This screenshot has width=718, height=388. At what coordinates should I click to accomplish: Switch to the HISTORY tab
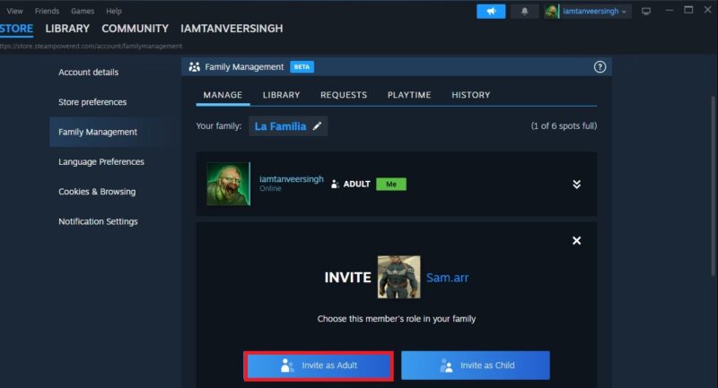[470, 95]
